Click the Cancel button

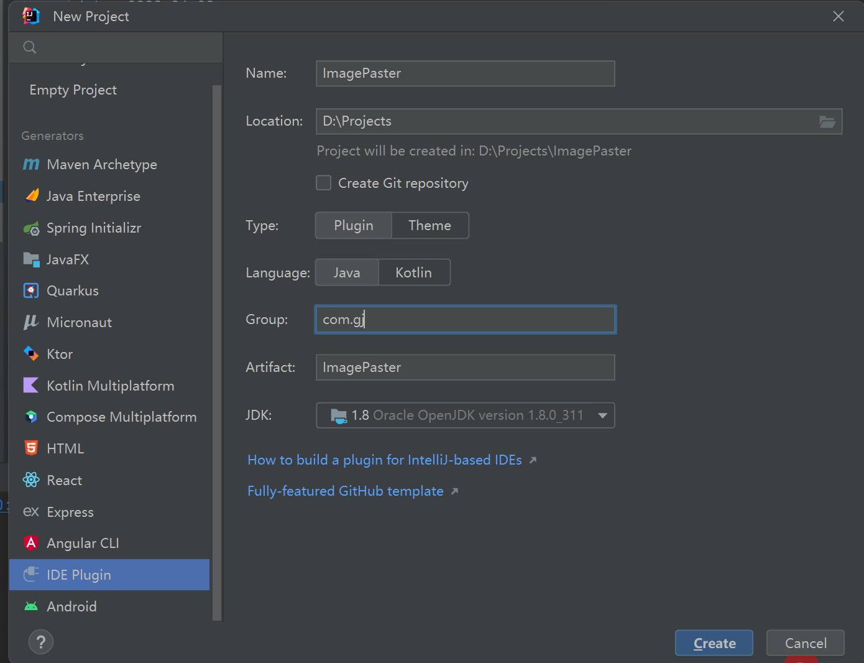pos(806,643)
